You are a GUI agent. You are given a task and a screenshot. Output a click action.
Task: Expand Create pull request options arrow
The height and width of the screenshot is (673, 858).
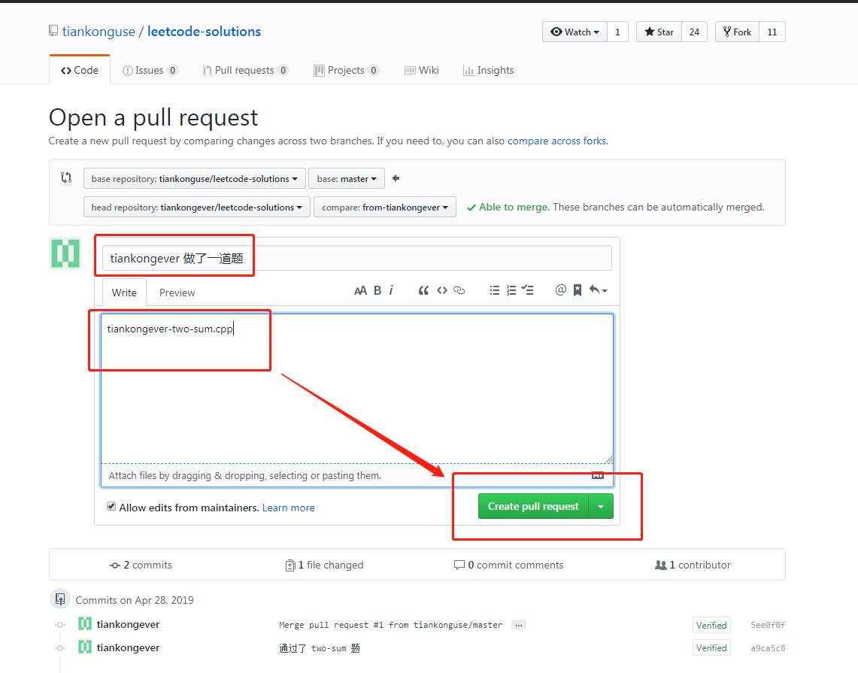coord(601,507)
